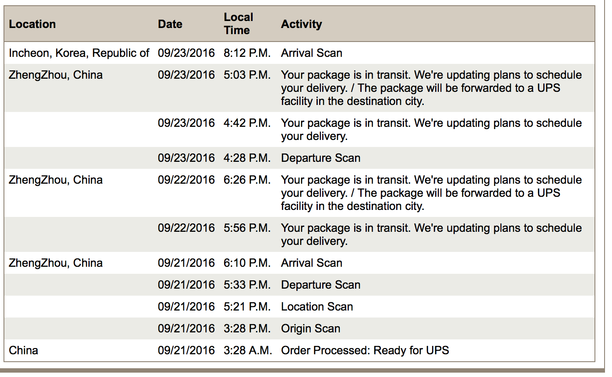Select the Arrival Scan at 6:10 P.M.
Screen dimensions: 612x377
(312, 263)
